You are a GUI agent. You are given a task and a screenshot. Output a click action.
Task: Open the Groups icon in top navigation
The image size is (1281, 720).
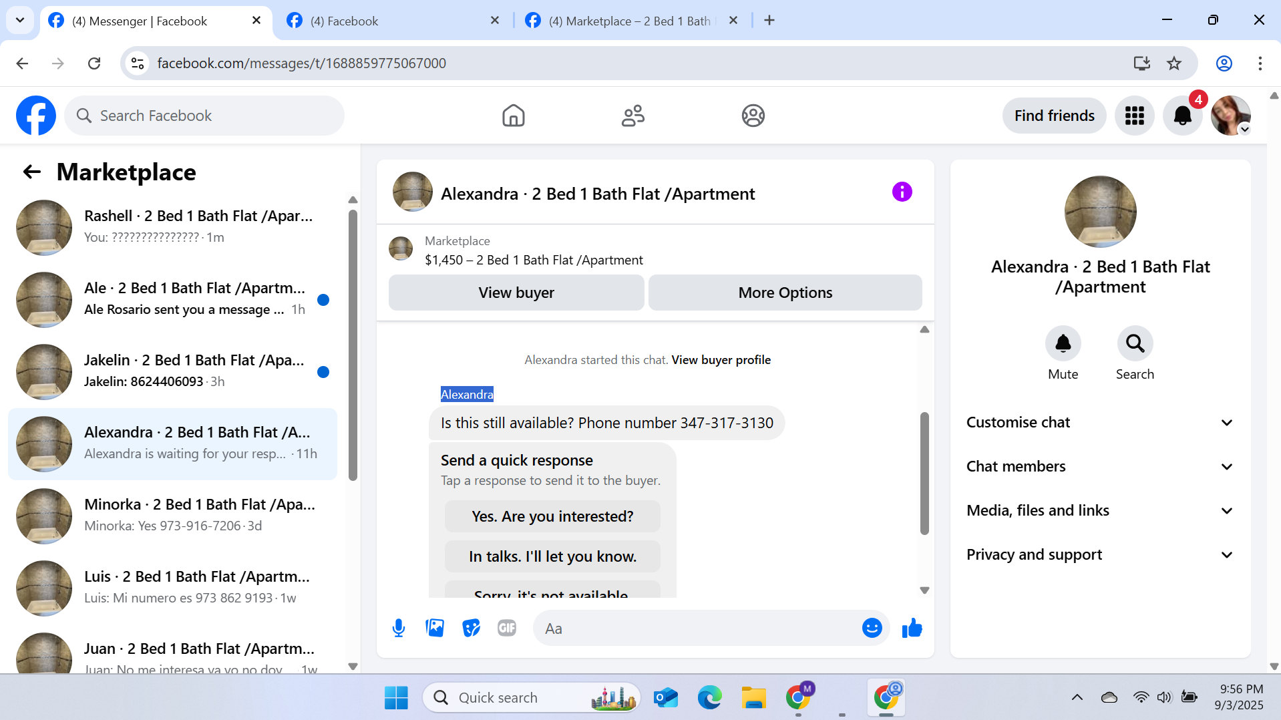[753, 116]
